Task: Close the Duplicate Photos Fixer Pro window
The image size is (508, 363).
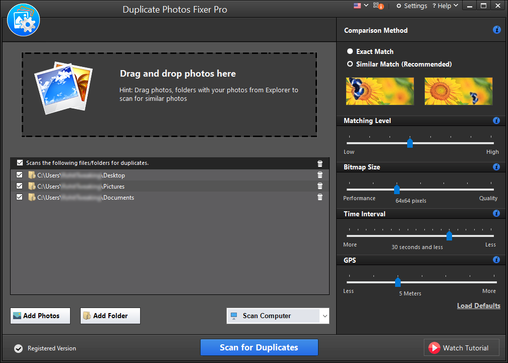Action: point(498,6)
